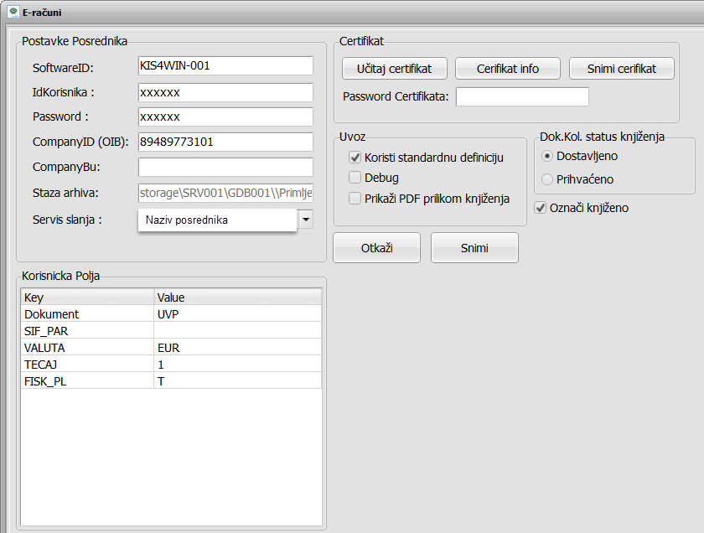Select the VALUTA key cell
Viewport: 704px width, 533px height.
87,348
